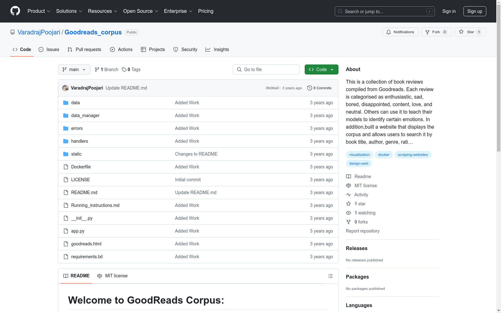
Task: Click the commits history clock icon
Action: [x=310, y=88]
